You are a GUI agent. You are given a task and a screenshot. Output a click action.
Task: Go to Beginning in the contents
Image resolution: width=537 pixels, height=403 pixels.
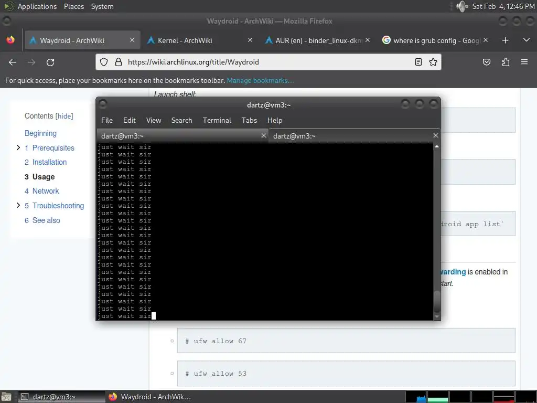point(40,133)
